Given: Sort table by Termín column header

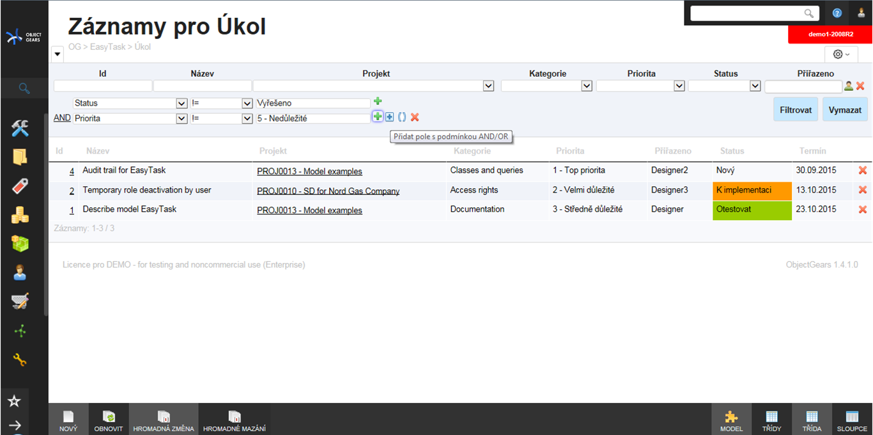Looking at the screenshot, I should pos(812,151).
